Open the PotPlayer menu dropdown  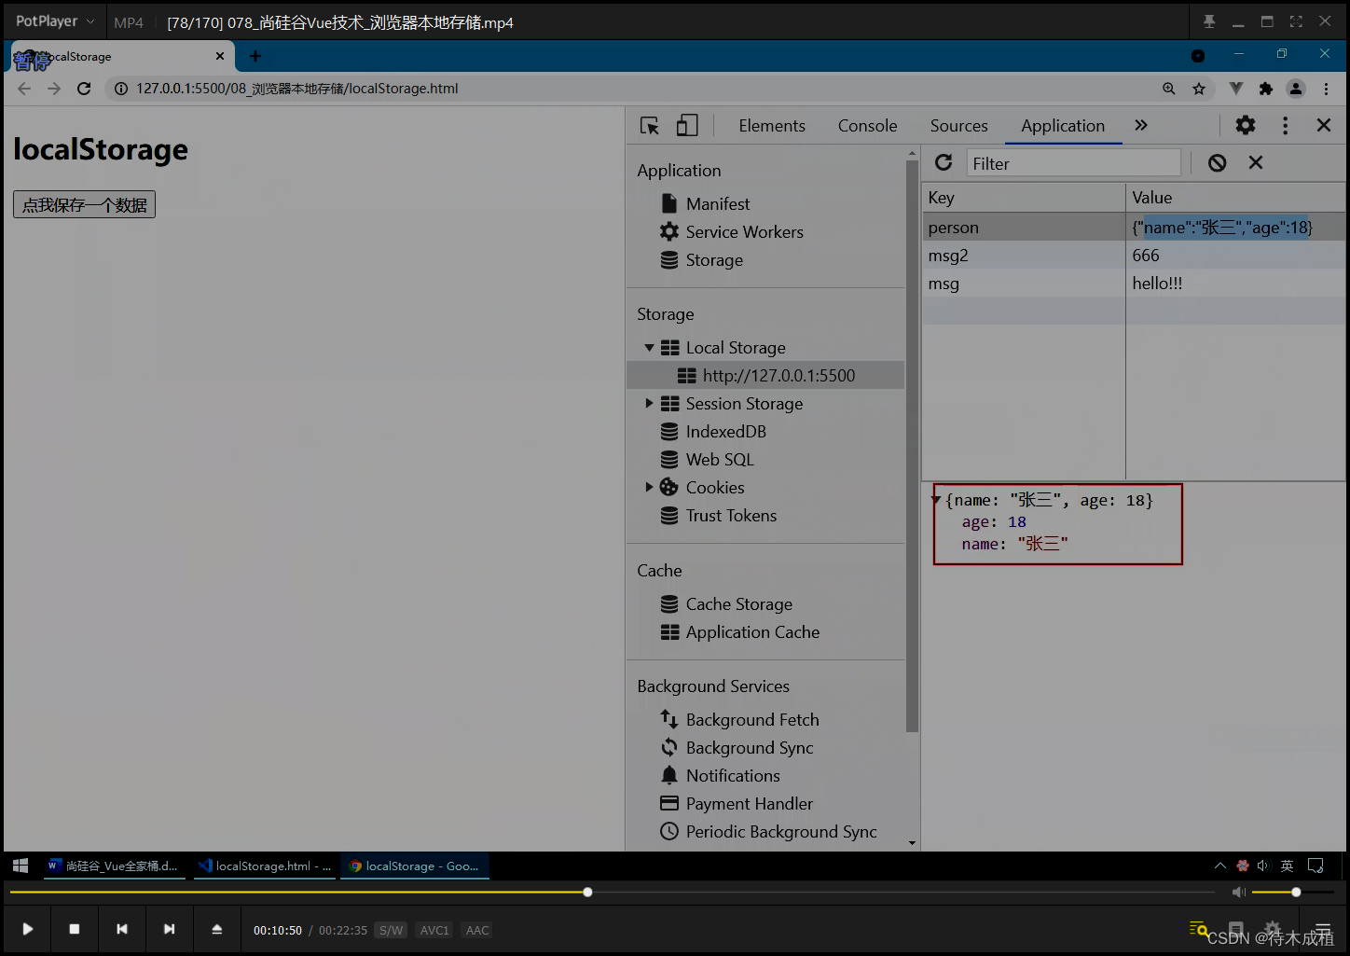click(x=54, y=21)
